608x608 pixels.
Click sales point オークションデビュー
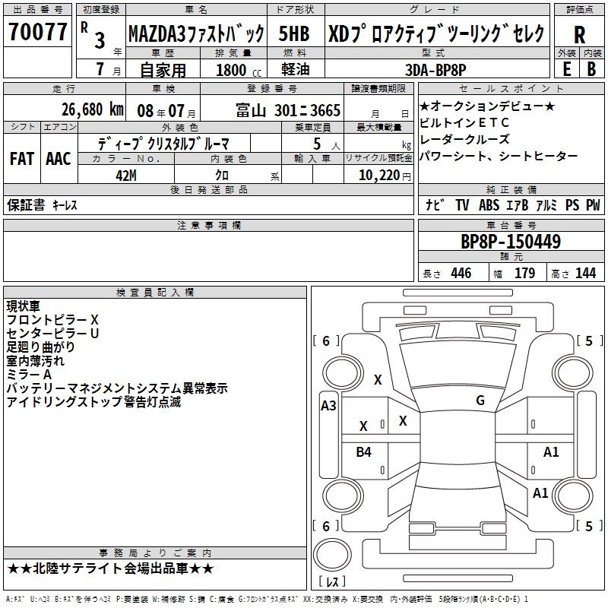point(487,106)
